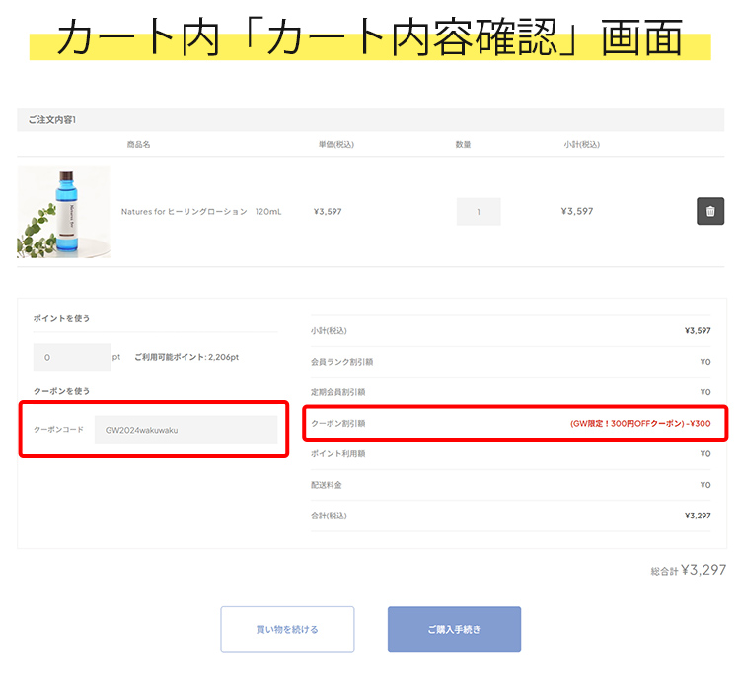Select the 会員ランク割引額 row label

point(341,362)
